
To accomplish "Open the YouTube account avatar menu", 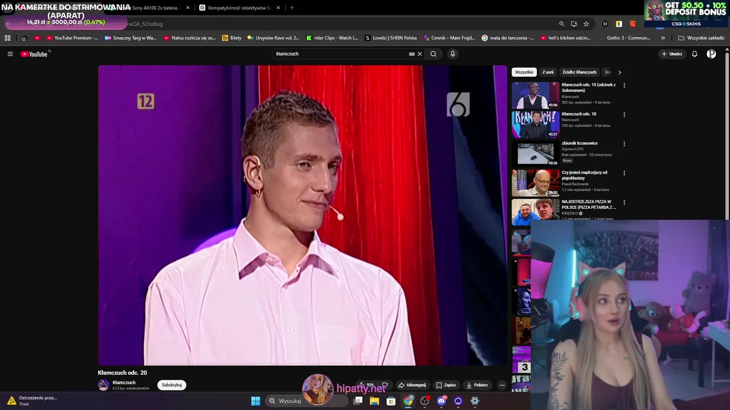I will (x=711, y=54).
